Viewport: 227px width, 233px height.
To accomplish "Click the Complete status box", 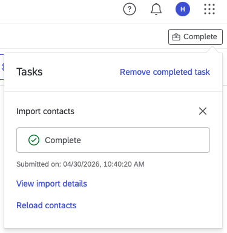I will pyautogui.click(x=113, y=140).
